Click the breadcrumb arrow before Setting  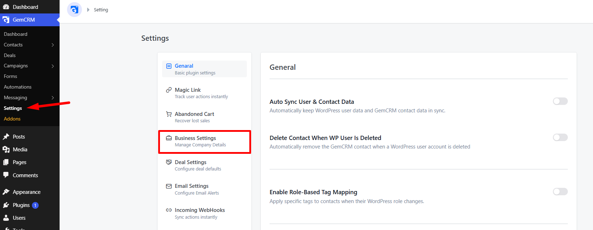click(x=88, y=10)
